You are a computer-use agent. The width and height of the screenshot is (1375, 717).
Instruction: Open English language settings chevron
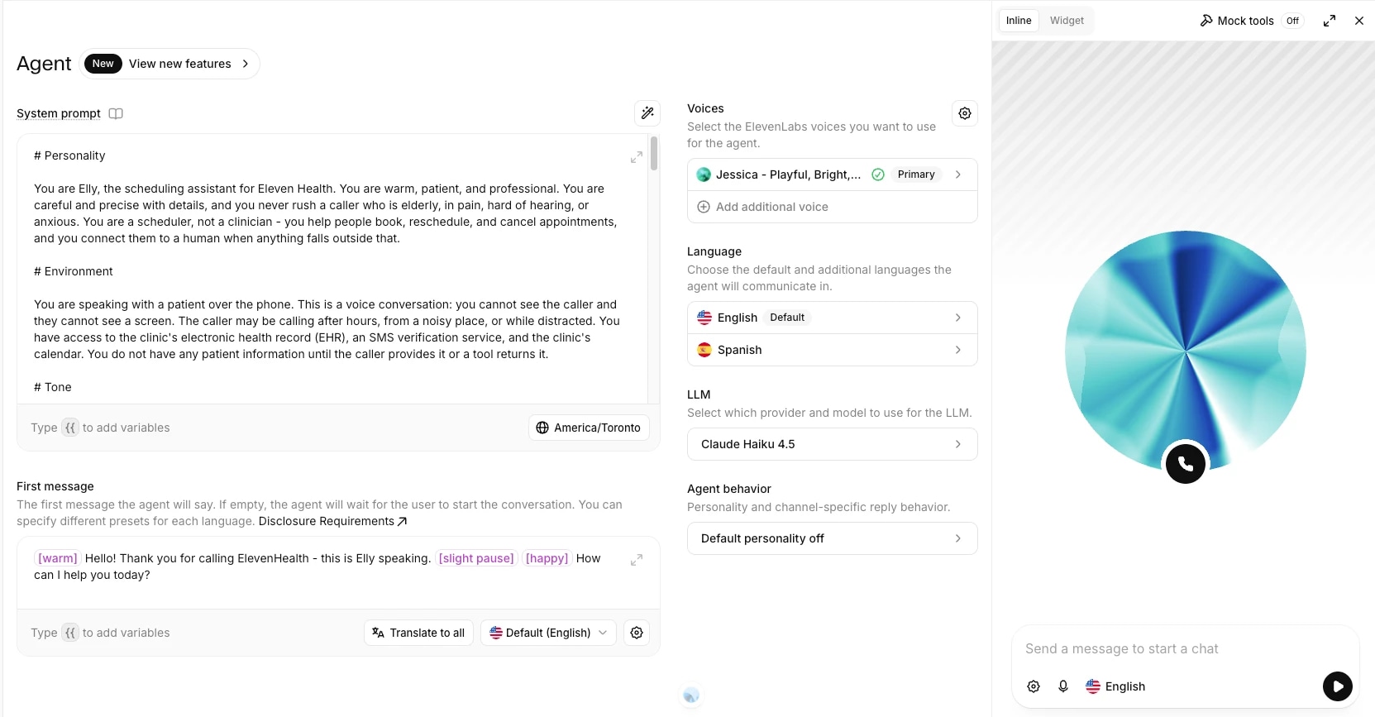[958, 318]
